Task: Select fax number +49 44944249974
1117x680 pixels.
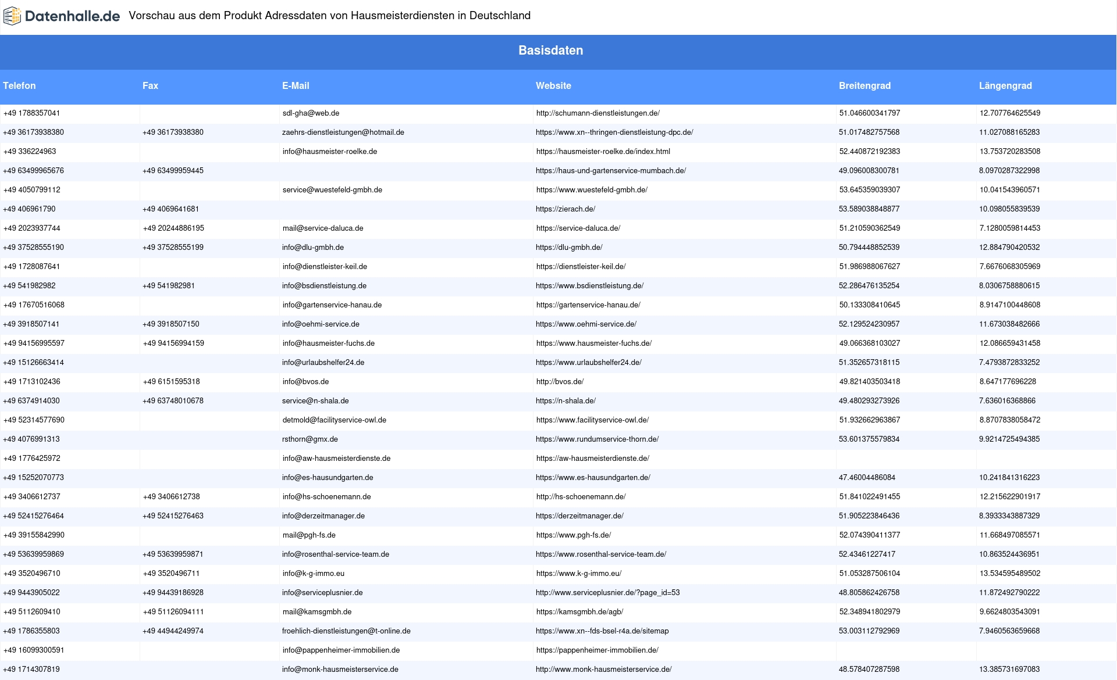Action: [173, 631]
